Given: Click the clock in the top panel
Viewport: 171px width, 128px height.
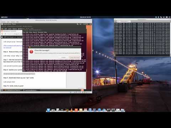Looking at the screenshot, I should pos(85,17).
